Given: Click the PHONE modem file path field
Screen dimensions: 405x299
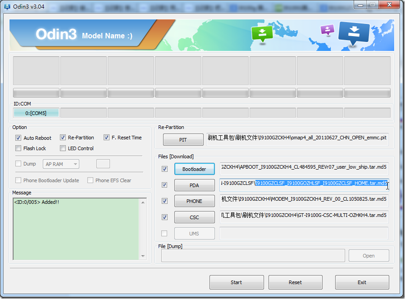Looking at the screenshot, I should pyautogui.click(x=304, y=201).
